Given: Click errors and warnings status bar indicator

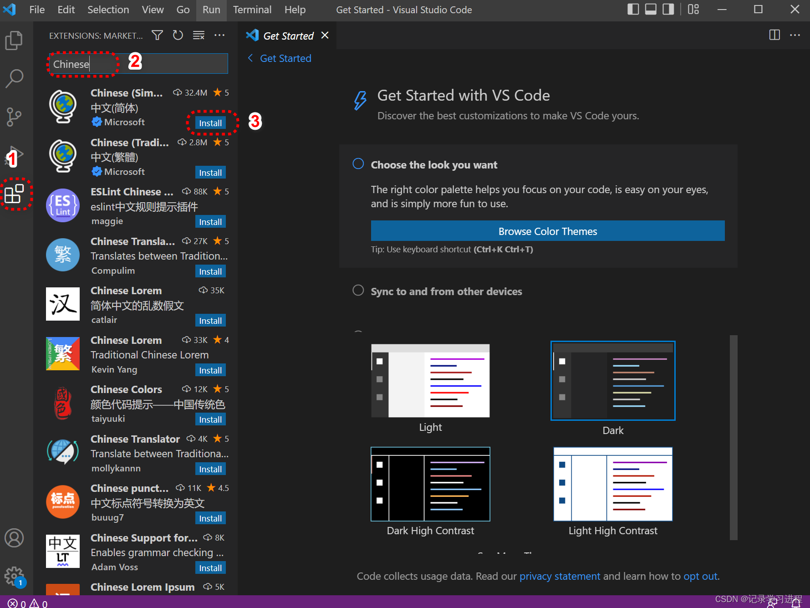Looking at the screenshot, I should [x=27, y=603].
